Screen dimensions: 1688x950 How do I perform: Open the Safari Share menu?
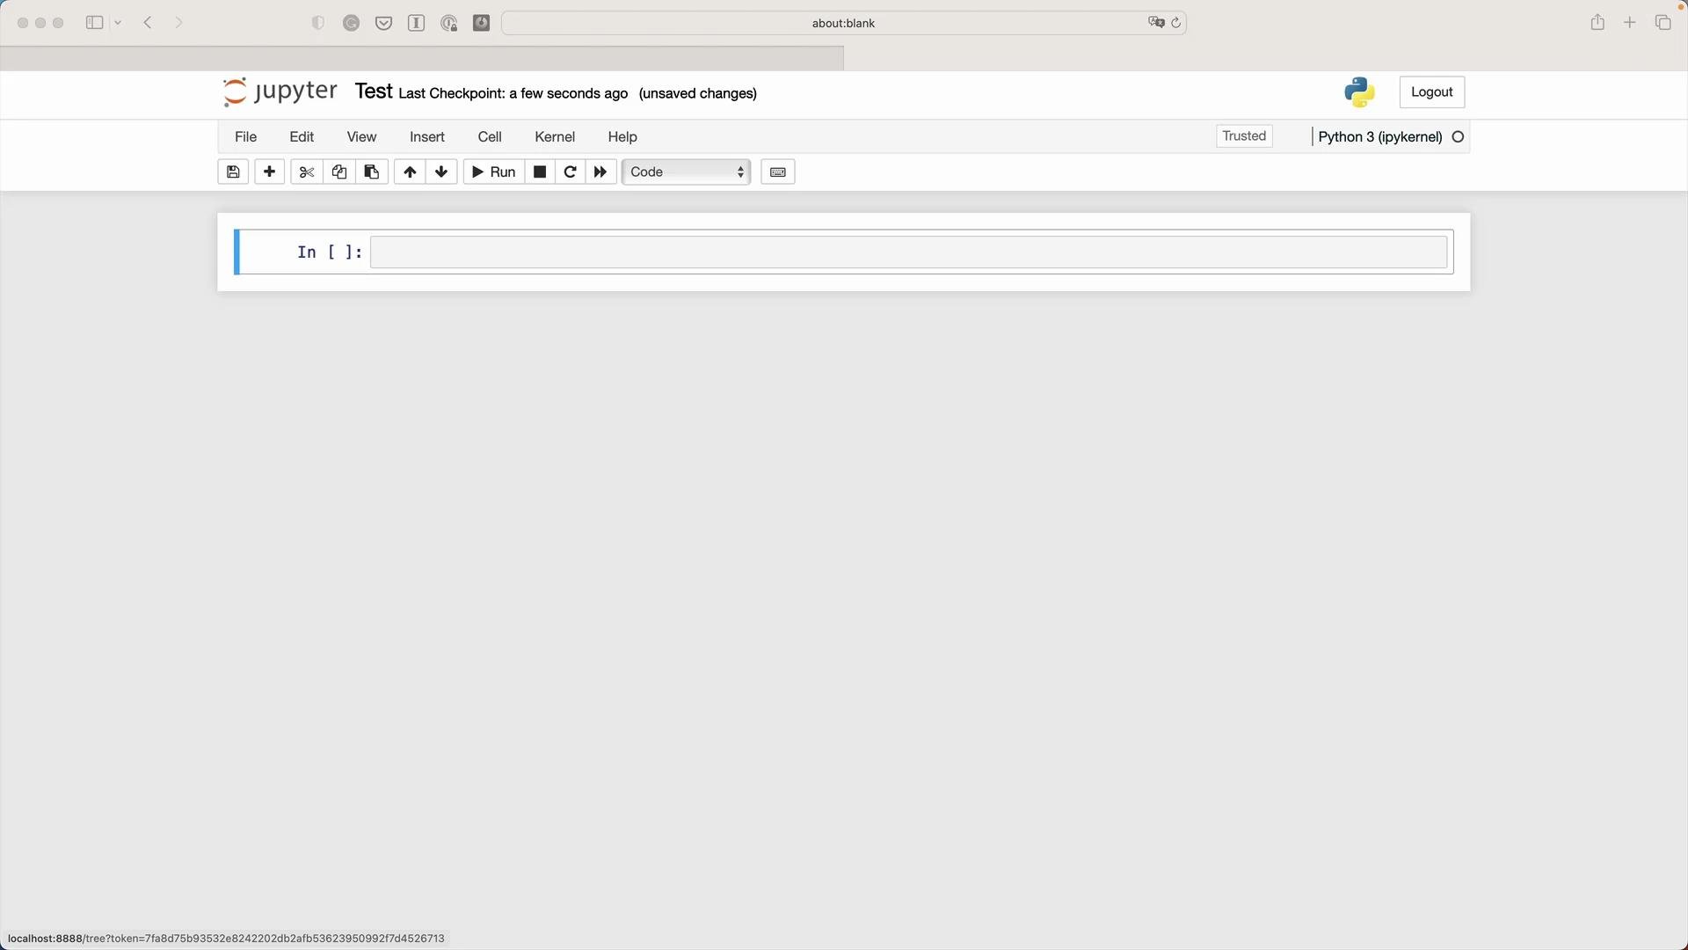[1597, 22]
